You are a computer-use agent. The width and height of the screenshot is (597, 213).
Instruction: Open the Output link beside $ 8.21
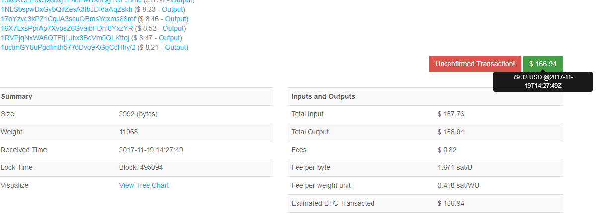(x=176, y=47)
